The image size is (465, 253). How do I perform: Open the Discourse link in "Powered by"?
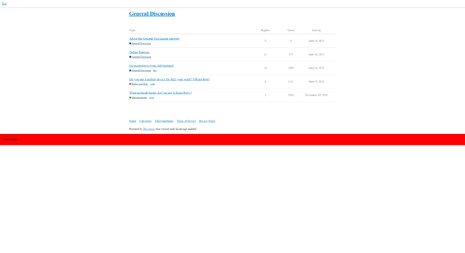(x=149, y=129)
